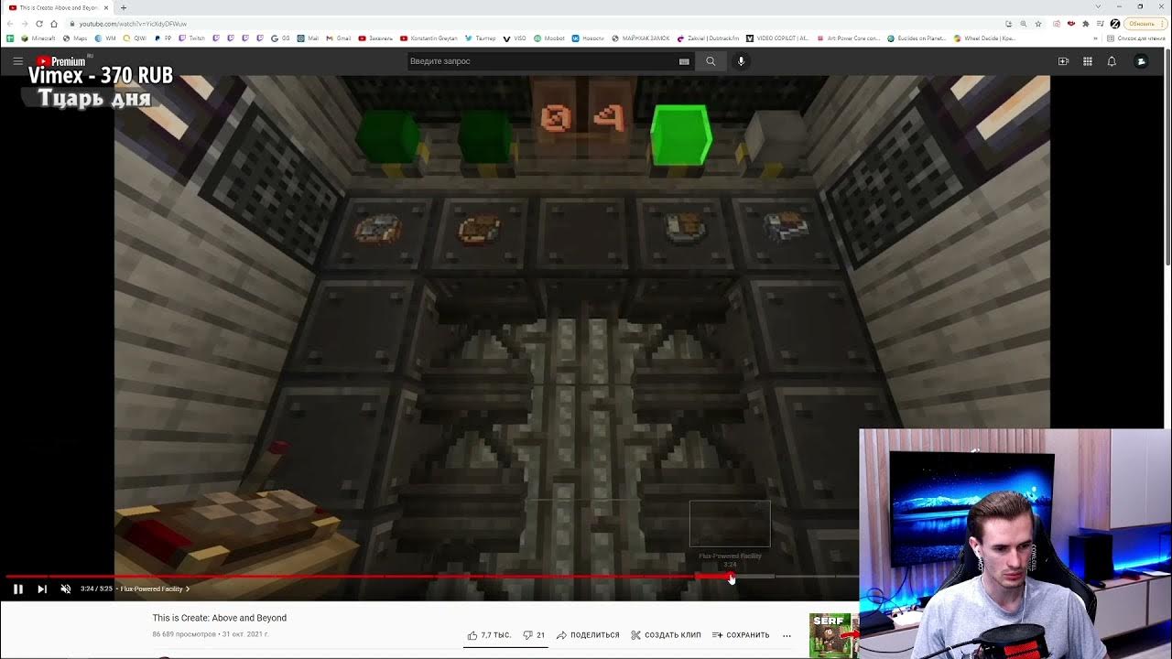Image resolution: width=1172 pixels, height=659 pixels.
Task: Open the VIDEO COPILOT bookmark
Action: [x=777, y=38]
